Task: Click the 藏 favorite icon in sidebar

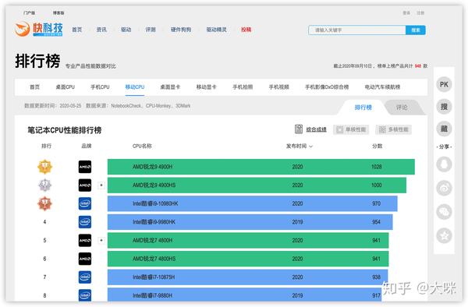Action: pyautogui.click(x=444, y=129)
